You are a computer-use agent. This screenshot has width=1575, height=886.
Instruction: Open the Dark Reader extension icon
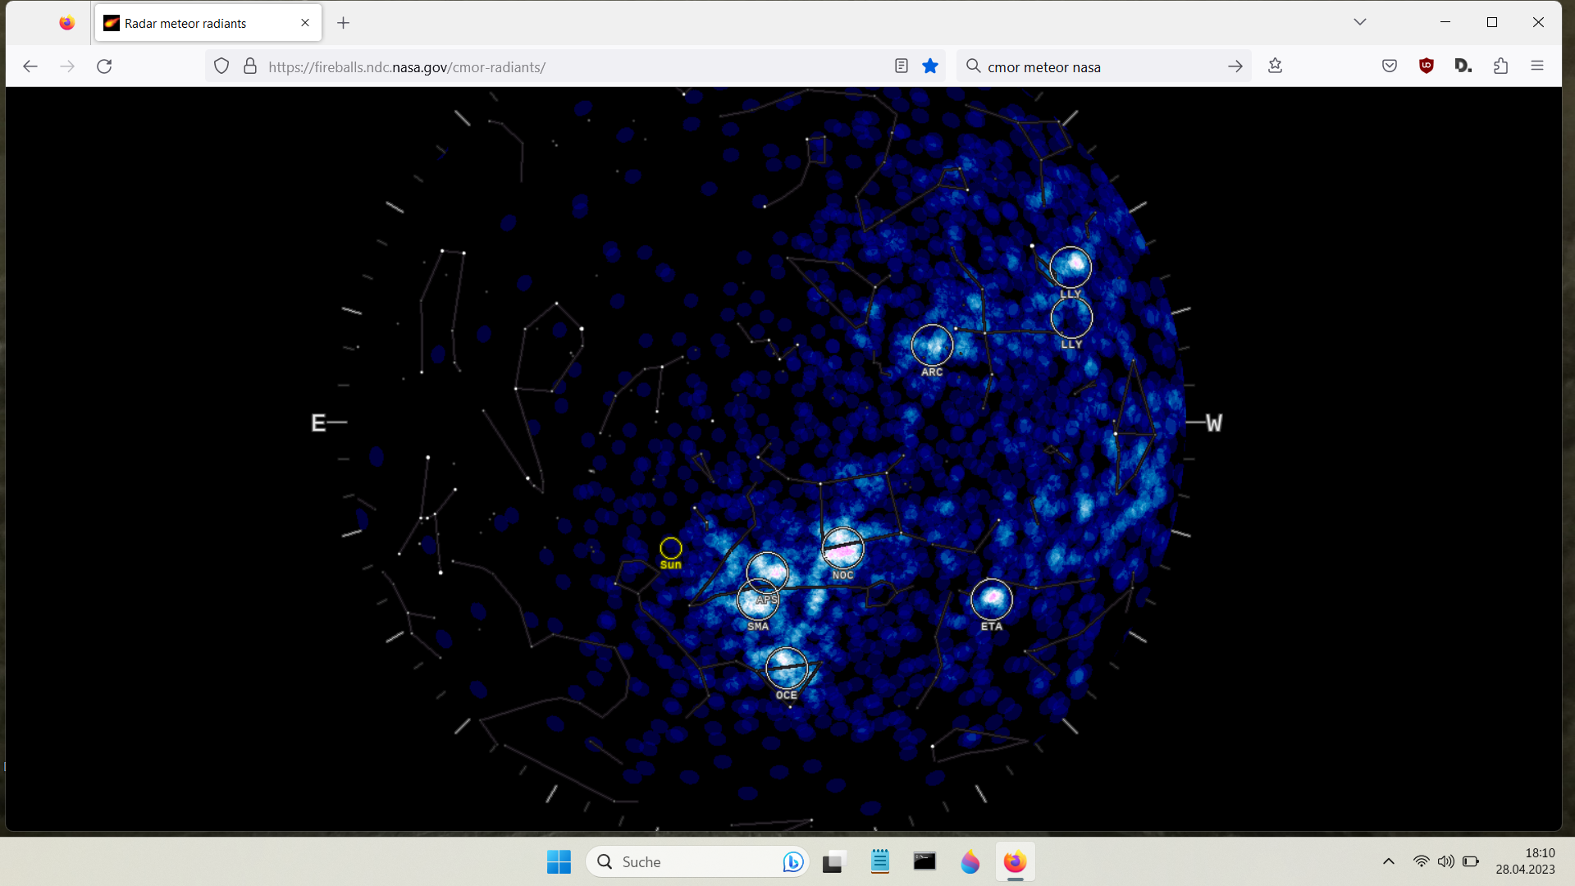point(1463,66)
